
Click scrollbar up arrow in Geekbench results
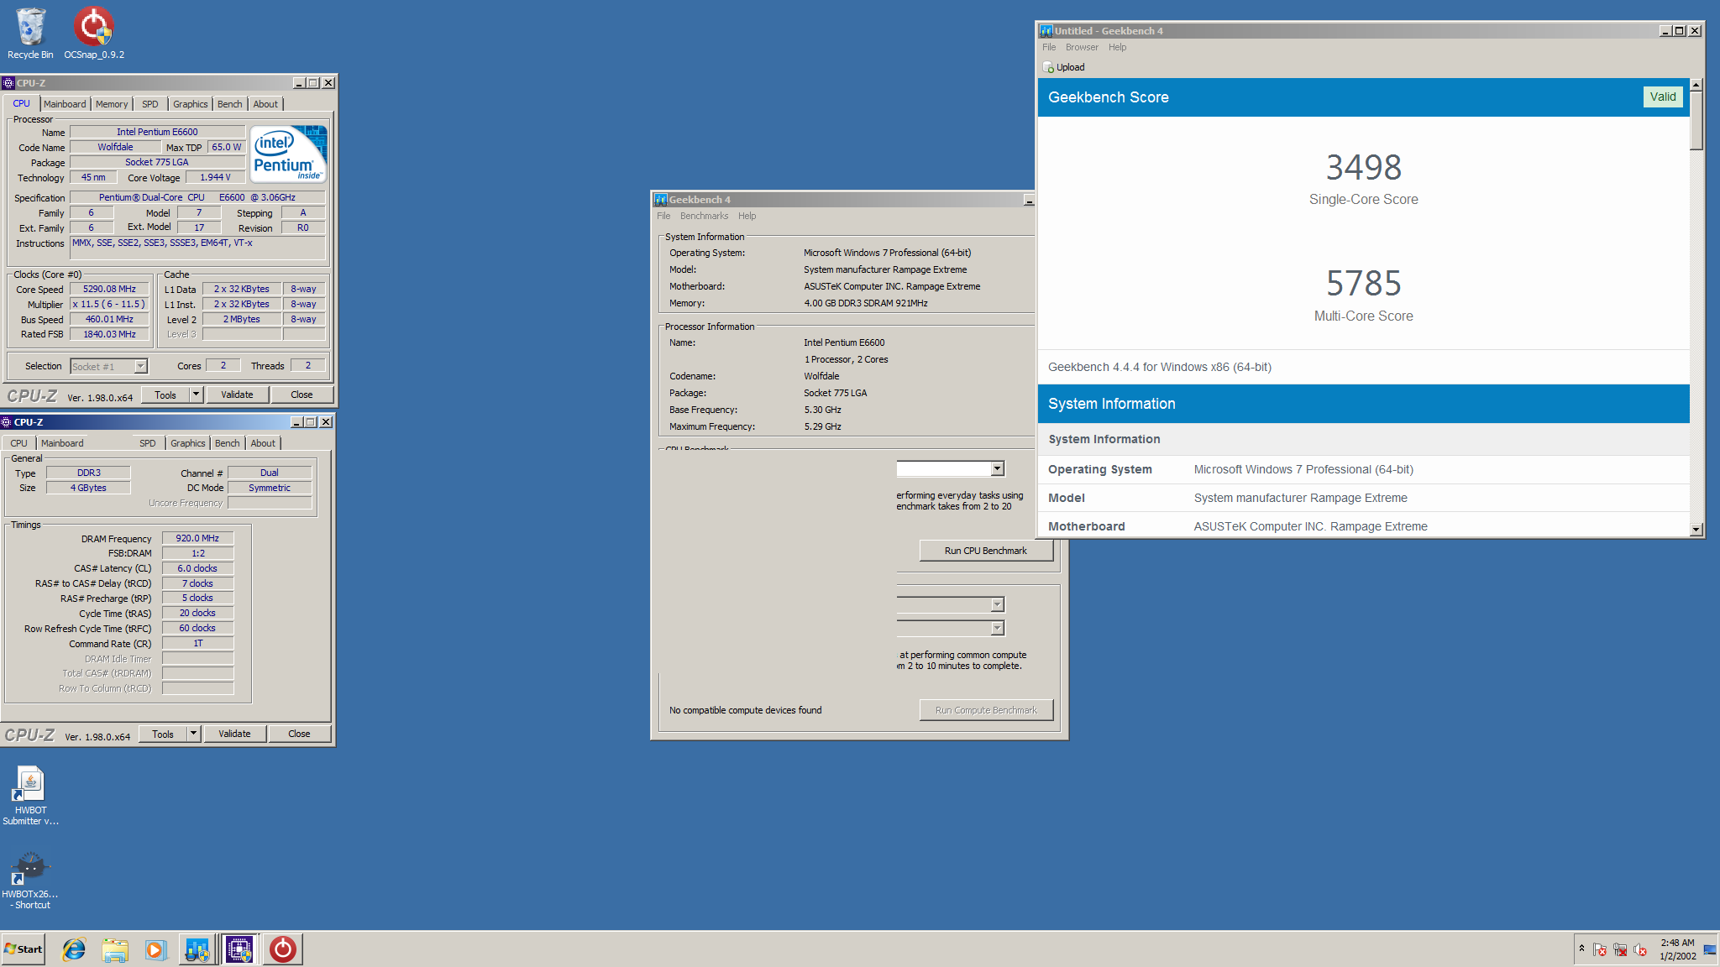[x=1696, y=85]
